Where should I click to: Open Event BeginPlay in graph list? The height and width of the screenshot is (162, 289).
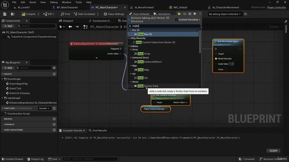pos(19,84)
